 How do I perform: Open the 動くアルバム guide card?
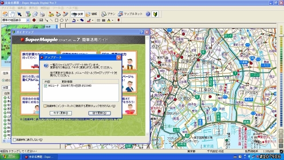click(x=30, y=83)
